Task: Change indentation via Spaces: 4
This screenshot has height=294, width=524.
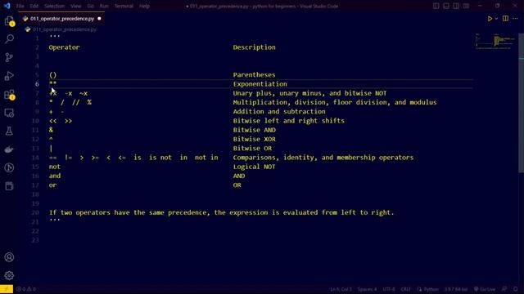Action: pos(367,289)
